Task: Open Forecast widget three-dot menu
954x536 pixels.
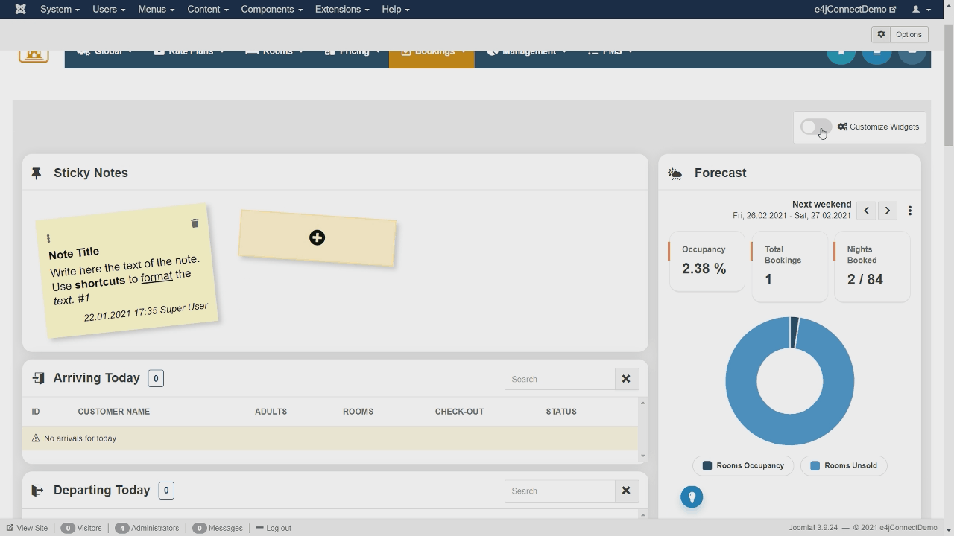Action: 909,211
